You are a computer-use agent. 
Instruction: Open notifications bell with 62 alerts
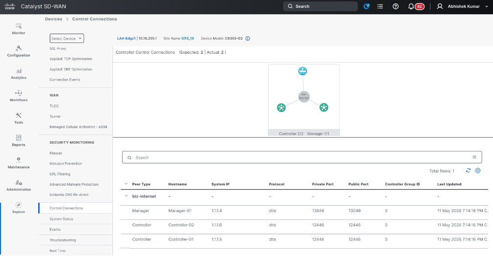click(x=416, y=6)
